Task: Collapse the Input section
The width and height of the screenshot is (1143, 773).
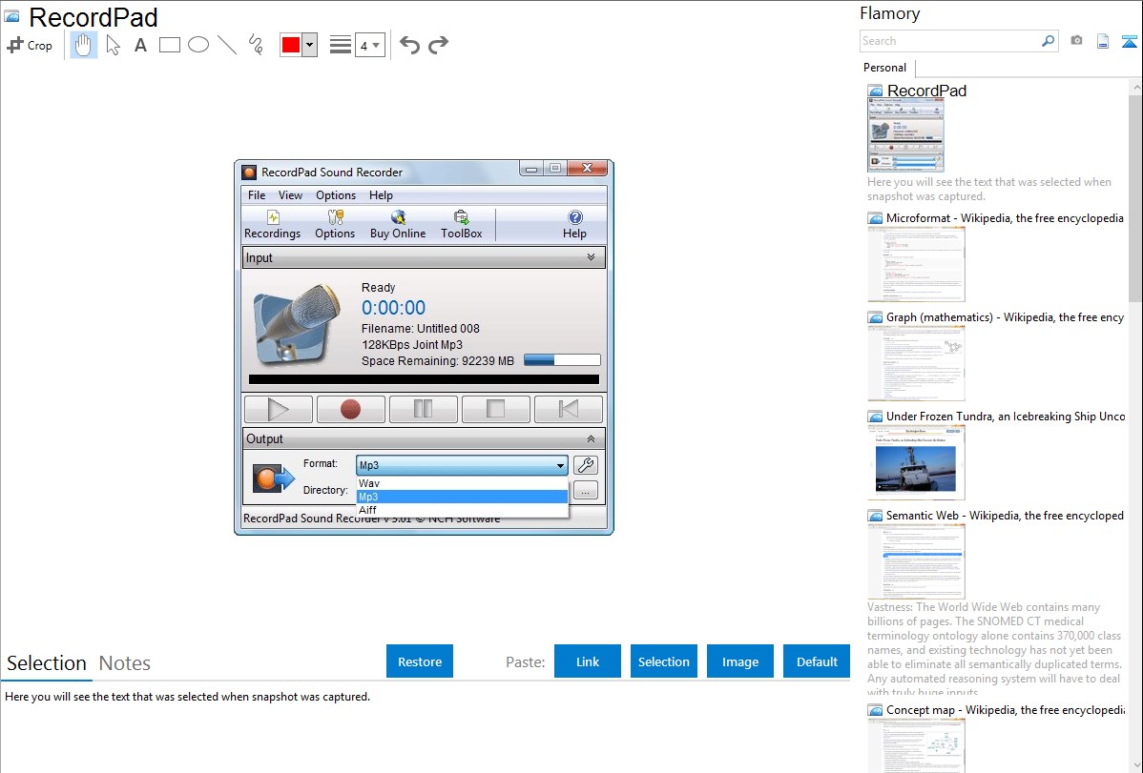Action: [591, 257]
